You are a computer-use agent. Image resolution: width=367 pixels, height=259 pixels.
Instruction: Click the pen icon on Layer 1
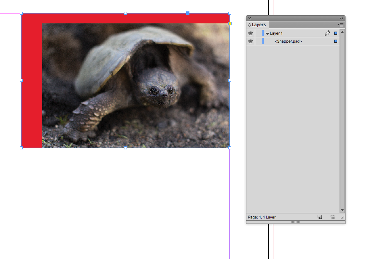click(x=327, y=33)
